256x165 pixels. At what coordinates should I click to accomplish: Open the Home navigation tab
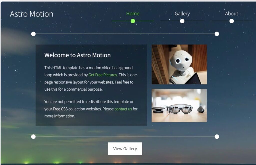pos(133,14)
